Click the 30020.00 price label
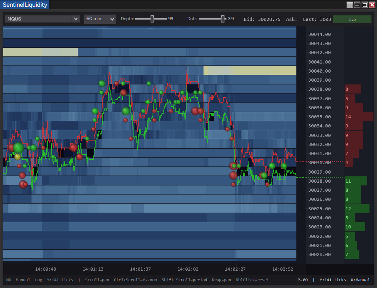This screenshot has height=288, width=377. [x=319, y=254]
